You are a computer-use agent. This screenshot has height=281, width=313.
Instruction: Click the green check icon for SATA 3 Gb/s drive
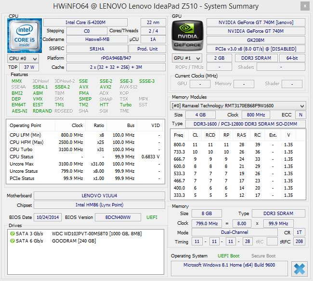pos(13,233)
